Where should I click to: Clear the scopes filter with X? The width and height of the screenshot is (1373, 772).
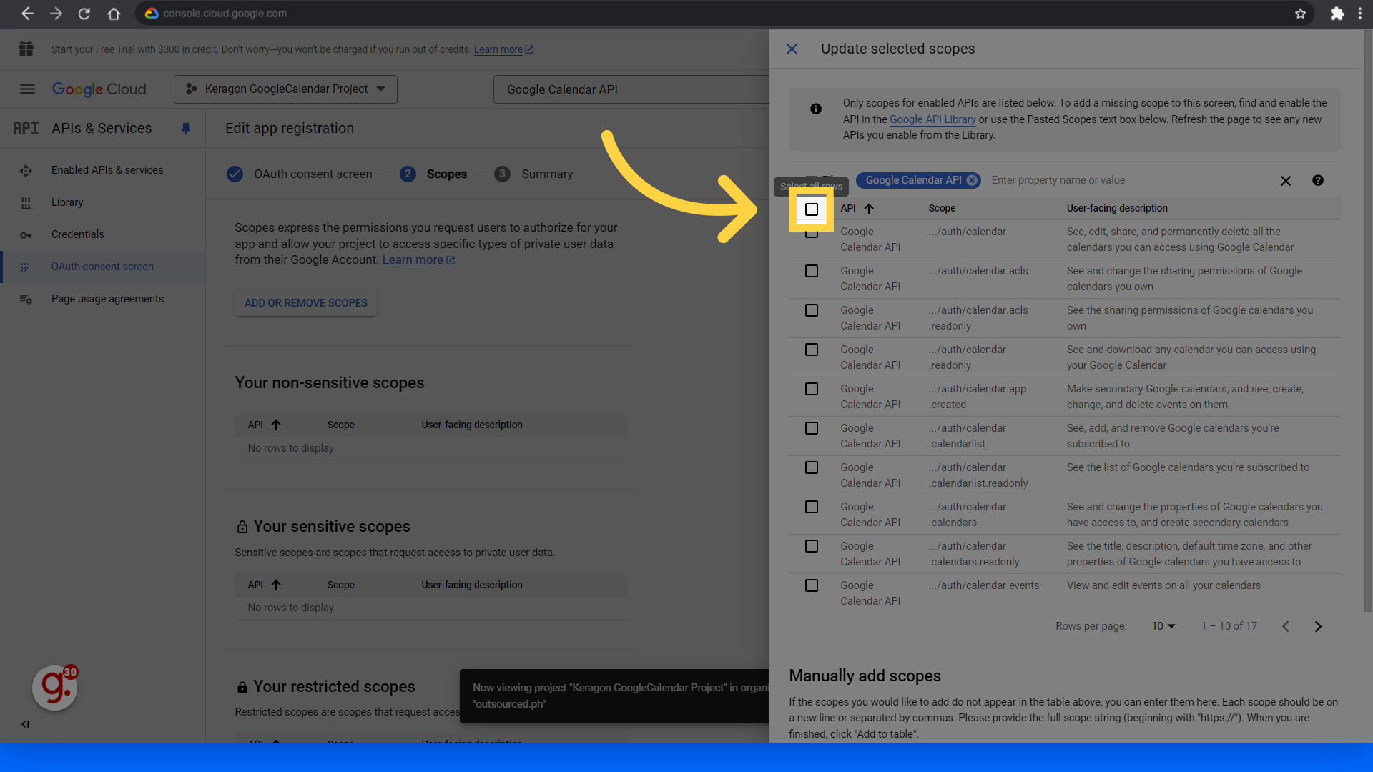pyautogui.click(x=1286, y=181)
